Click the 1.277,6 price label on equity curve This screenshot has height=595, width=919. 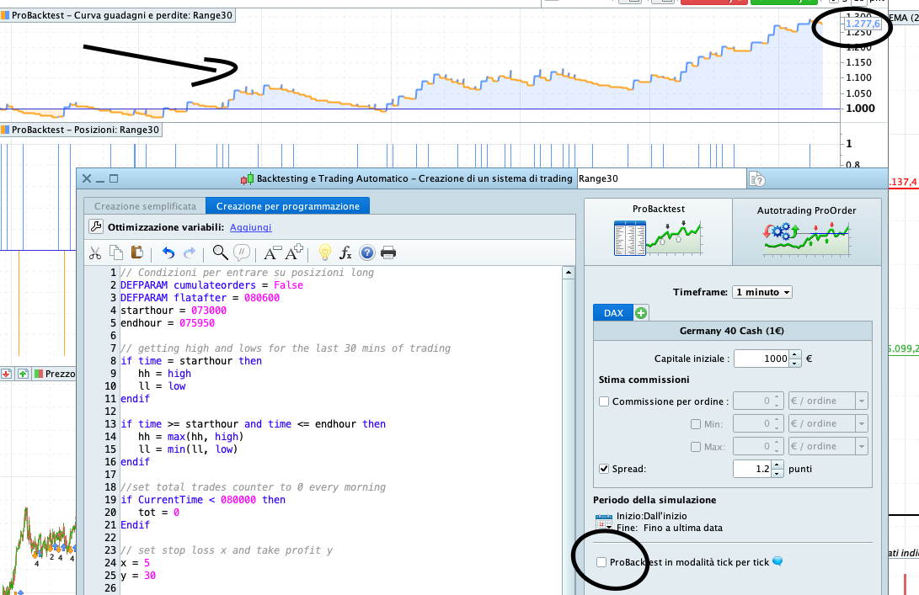tap(863, 24)
